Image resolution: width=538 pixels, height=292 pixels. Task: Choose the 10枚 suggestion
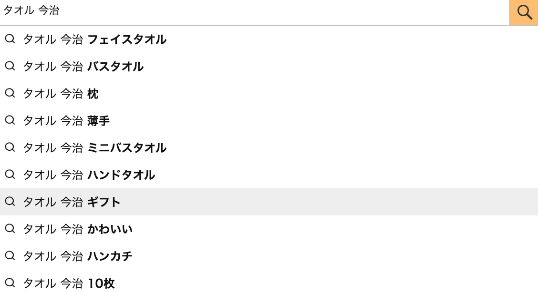69,283
